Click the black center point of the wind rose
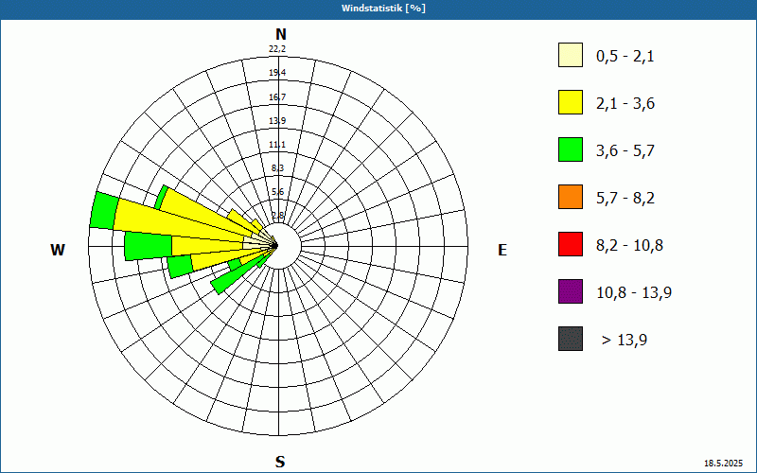This screenshot has height=473, width=757. click(274, 246)
